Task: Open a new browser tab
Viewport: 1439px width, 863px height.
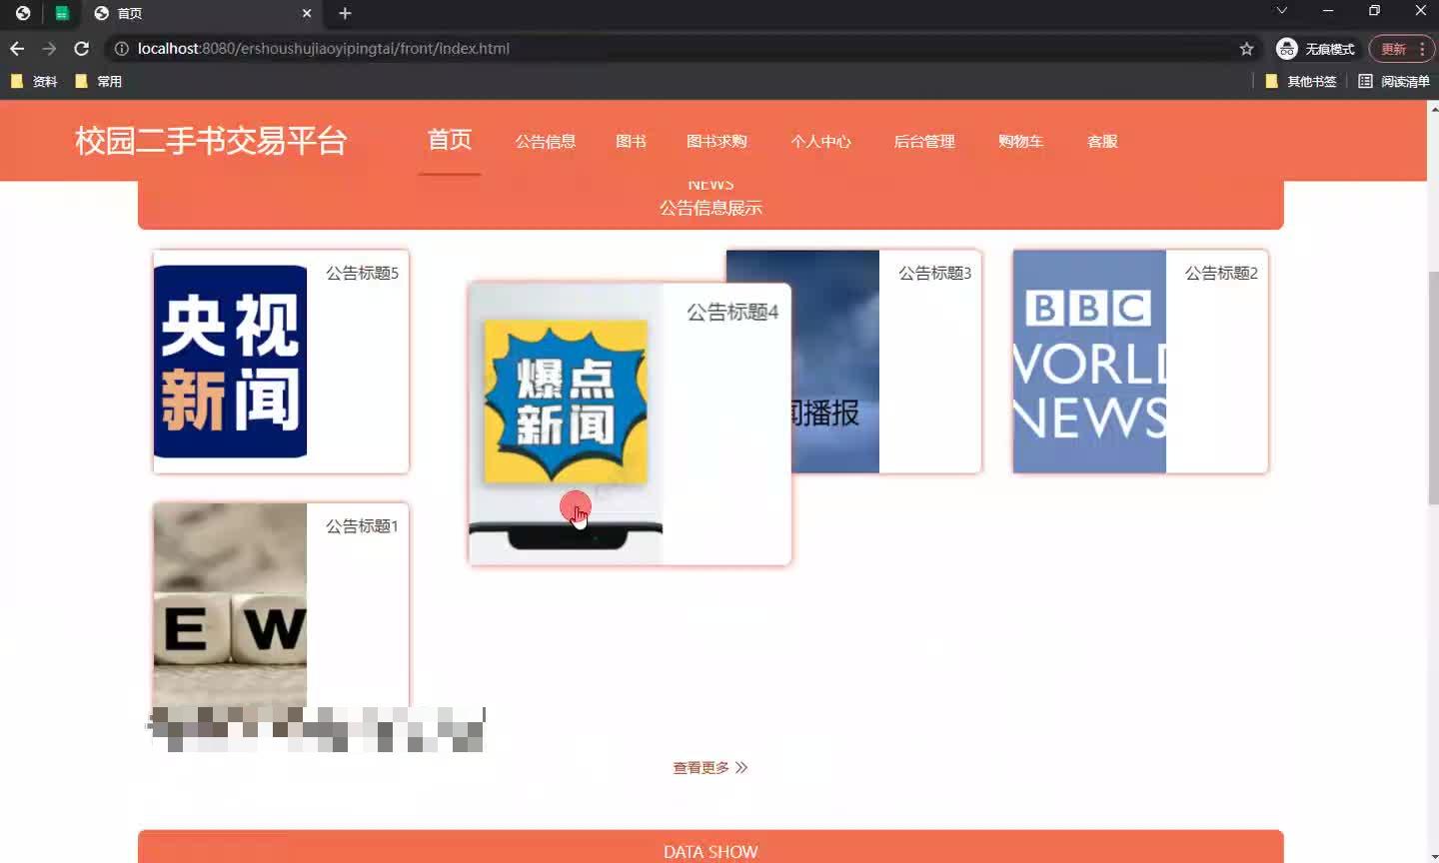Action: pos(345,13)
